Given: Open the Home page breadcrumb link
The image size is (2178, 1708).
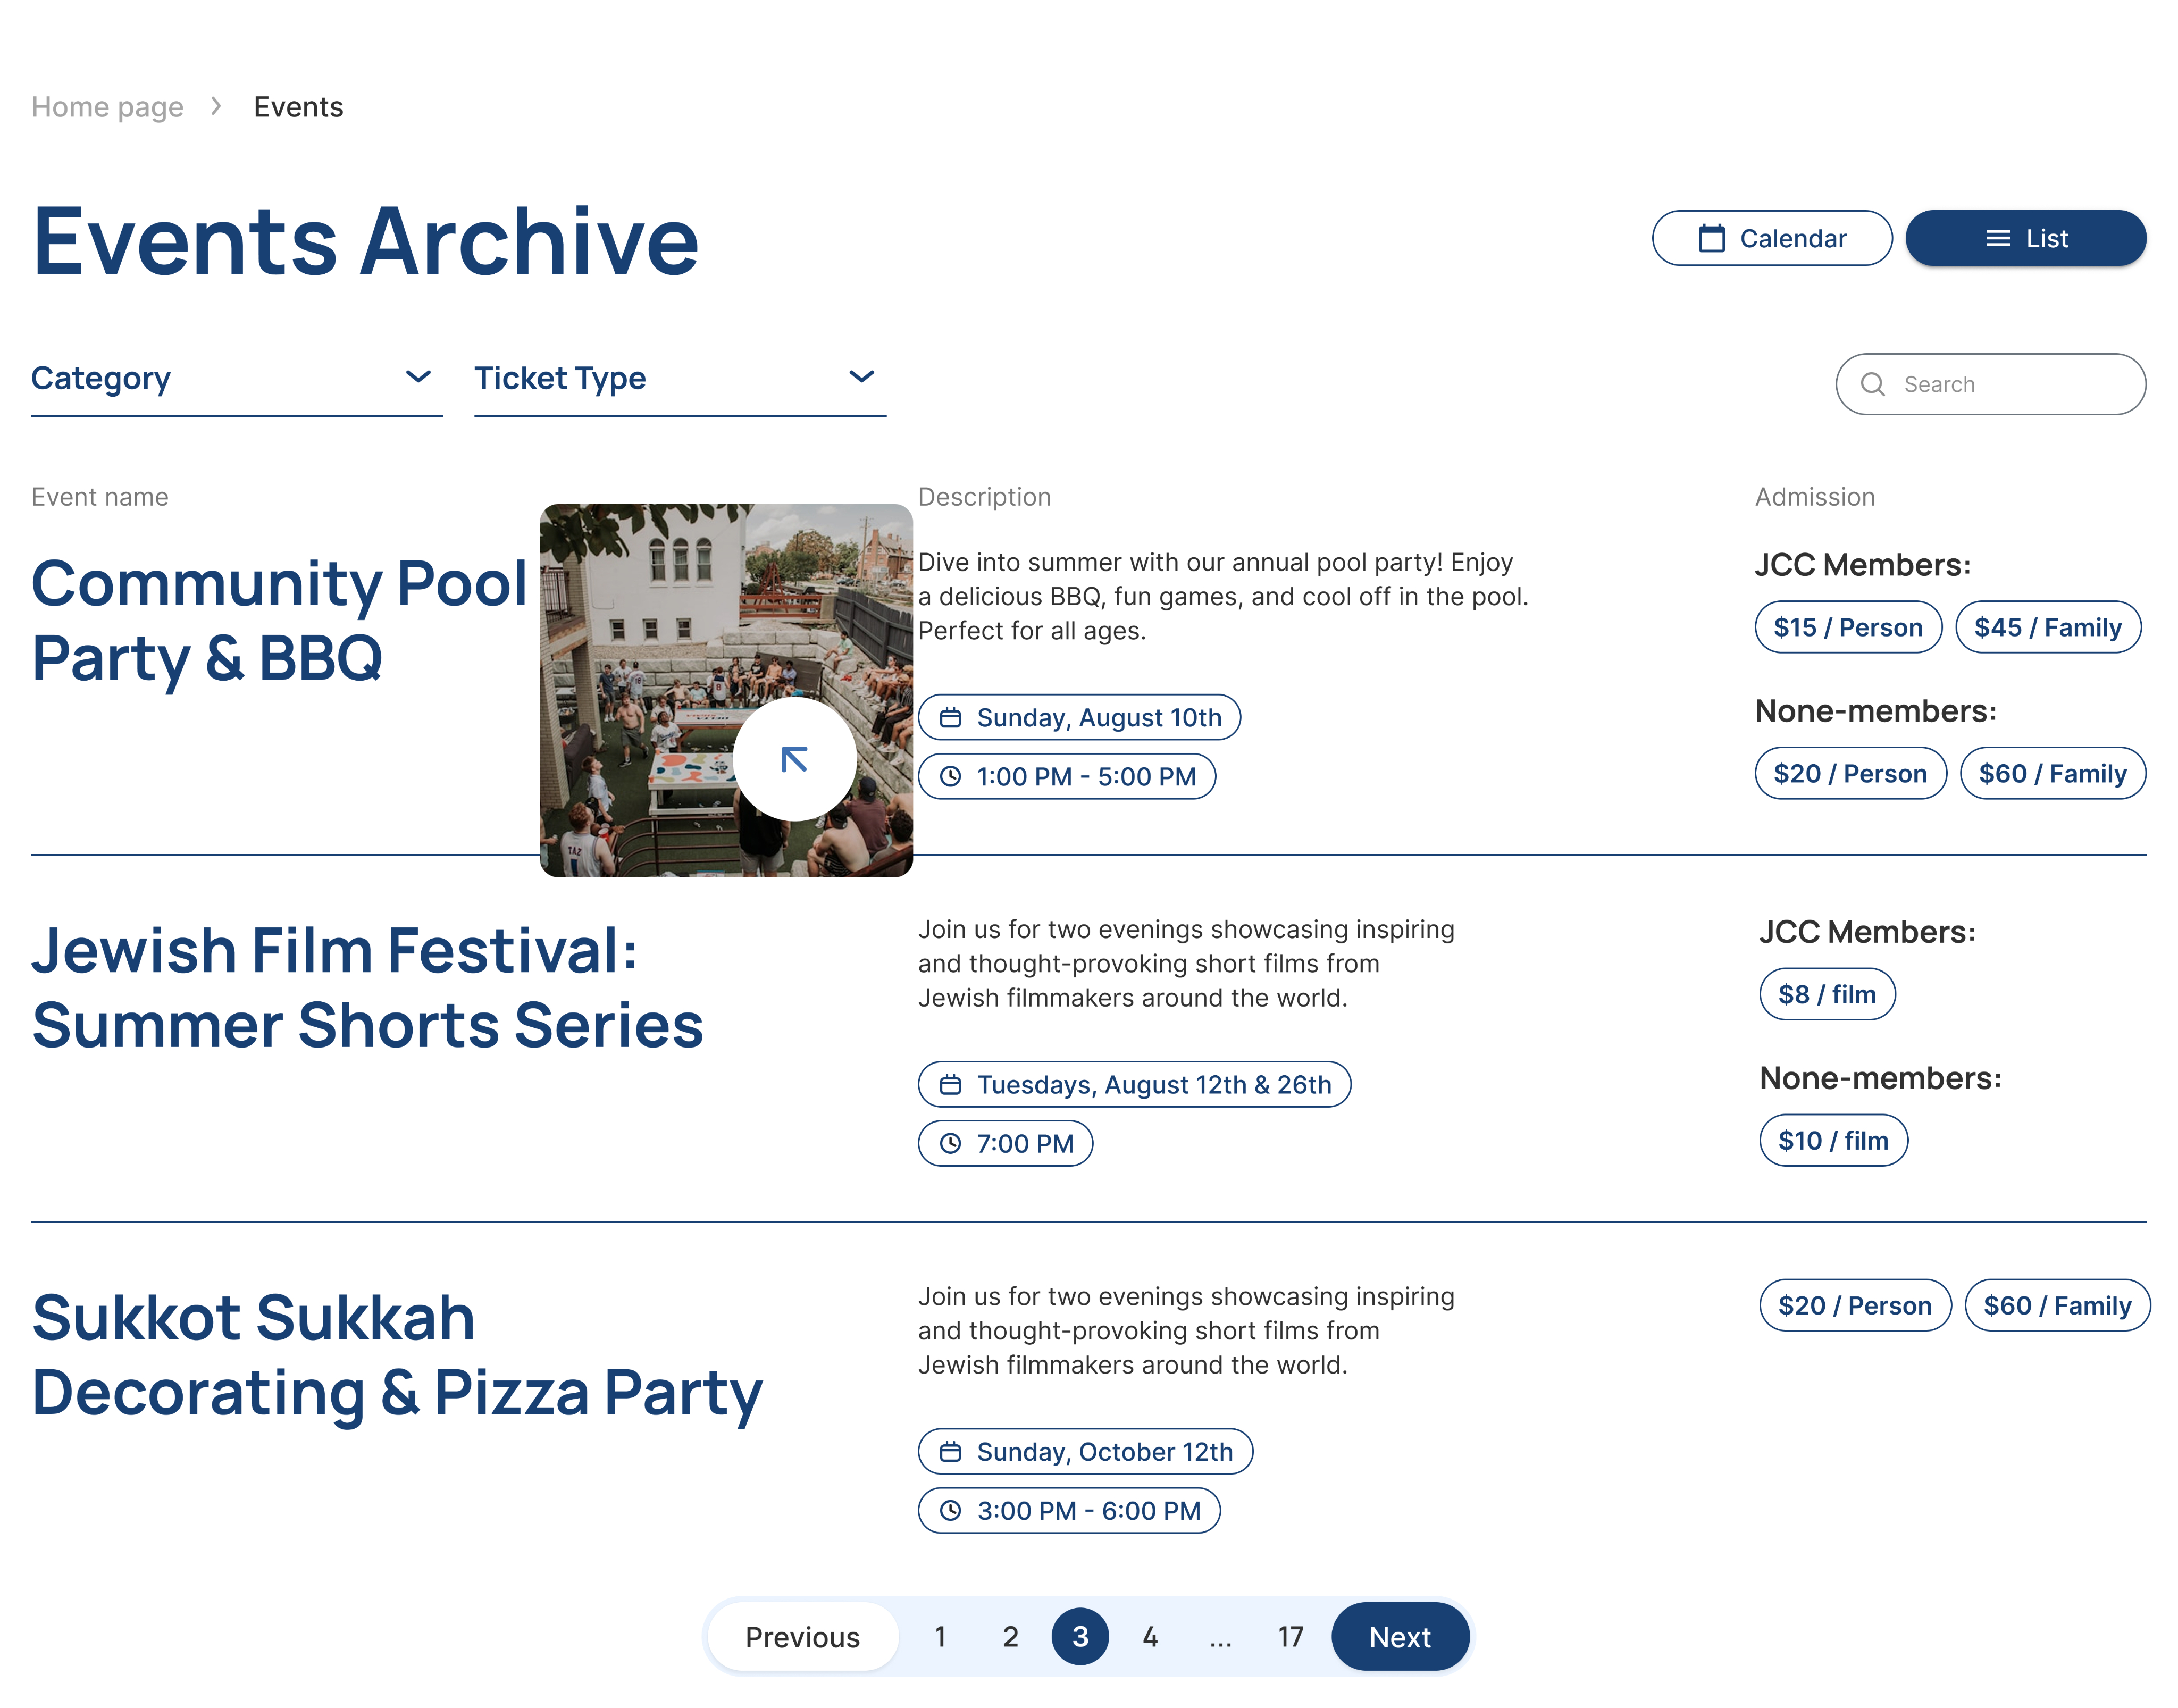Looking at the screenshot, I should 107,106.
